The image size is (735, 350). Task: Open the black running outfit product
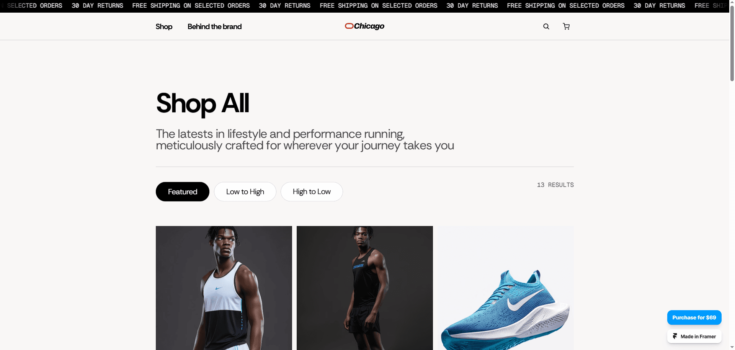click(x=365, y=288)
